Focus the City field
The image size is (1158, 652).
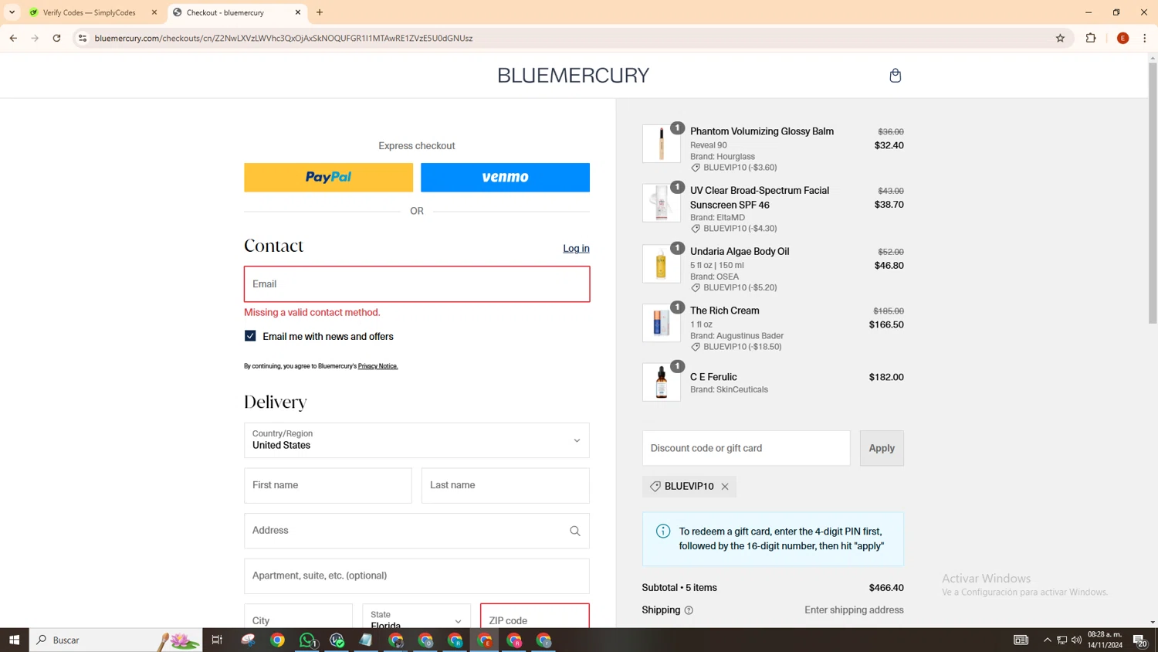click(298, 616)
